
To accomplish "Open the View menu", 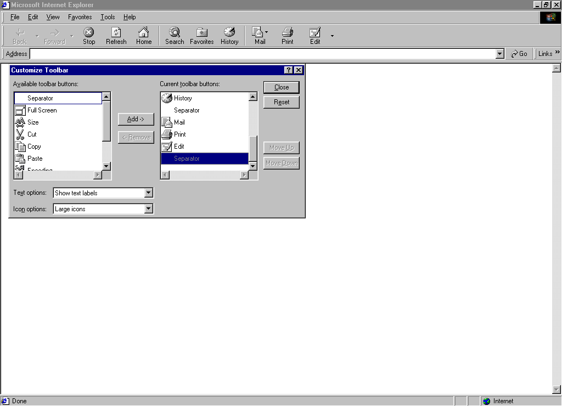I will pyautogui.click(x=53, y=17).
